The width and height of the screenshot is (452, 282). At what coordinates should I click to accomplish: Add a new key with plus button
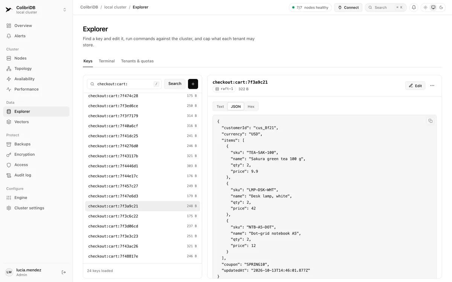193,84
